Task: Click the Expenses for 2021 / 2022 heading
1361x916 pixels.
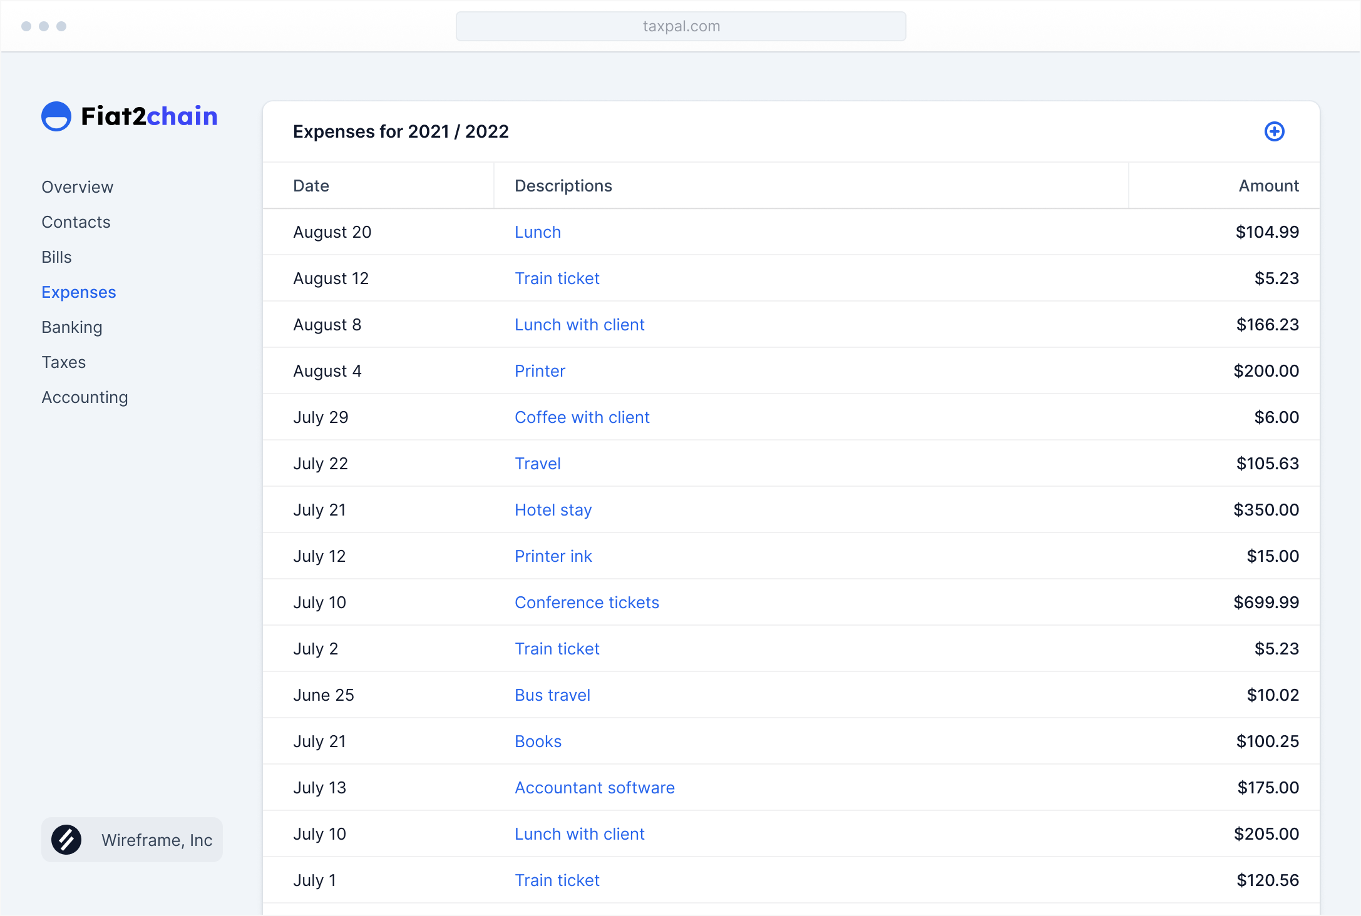Action: [401, 131]
